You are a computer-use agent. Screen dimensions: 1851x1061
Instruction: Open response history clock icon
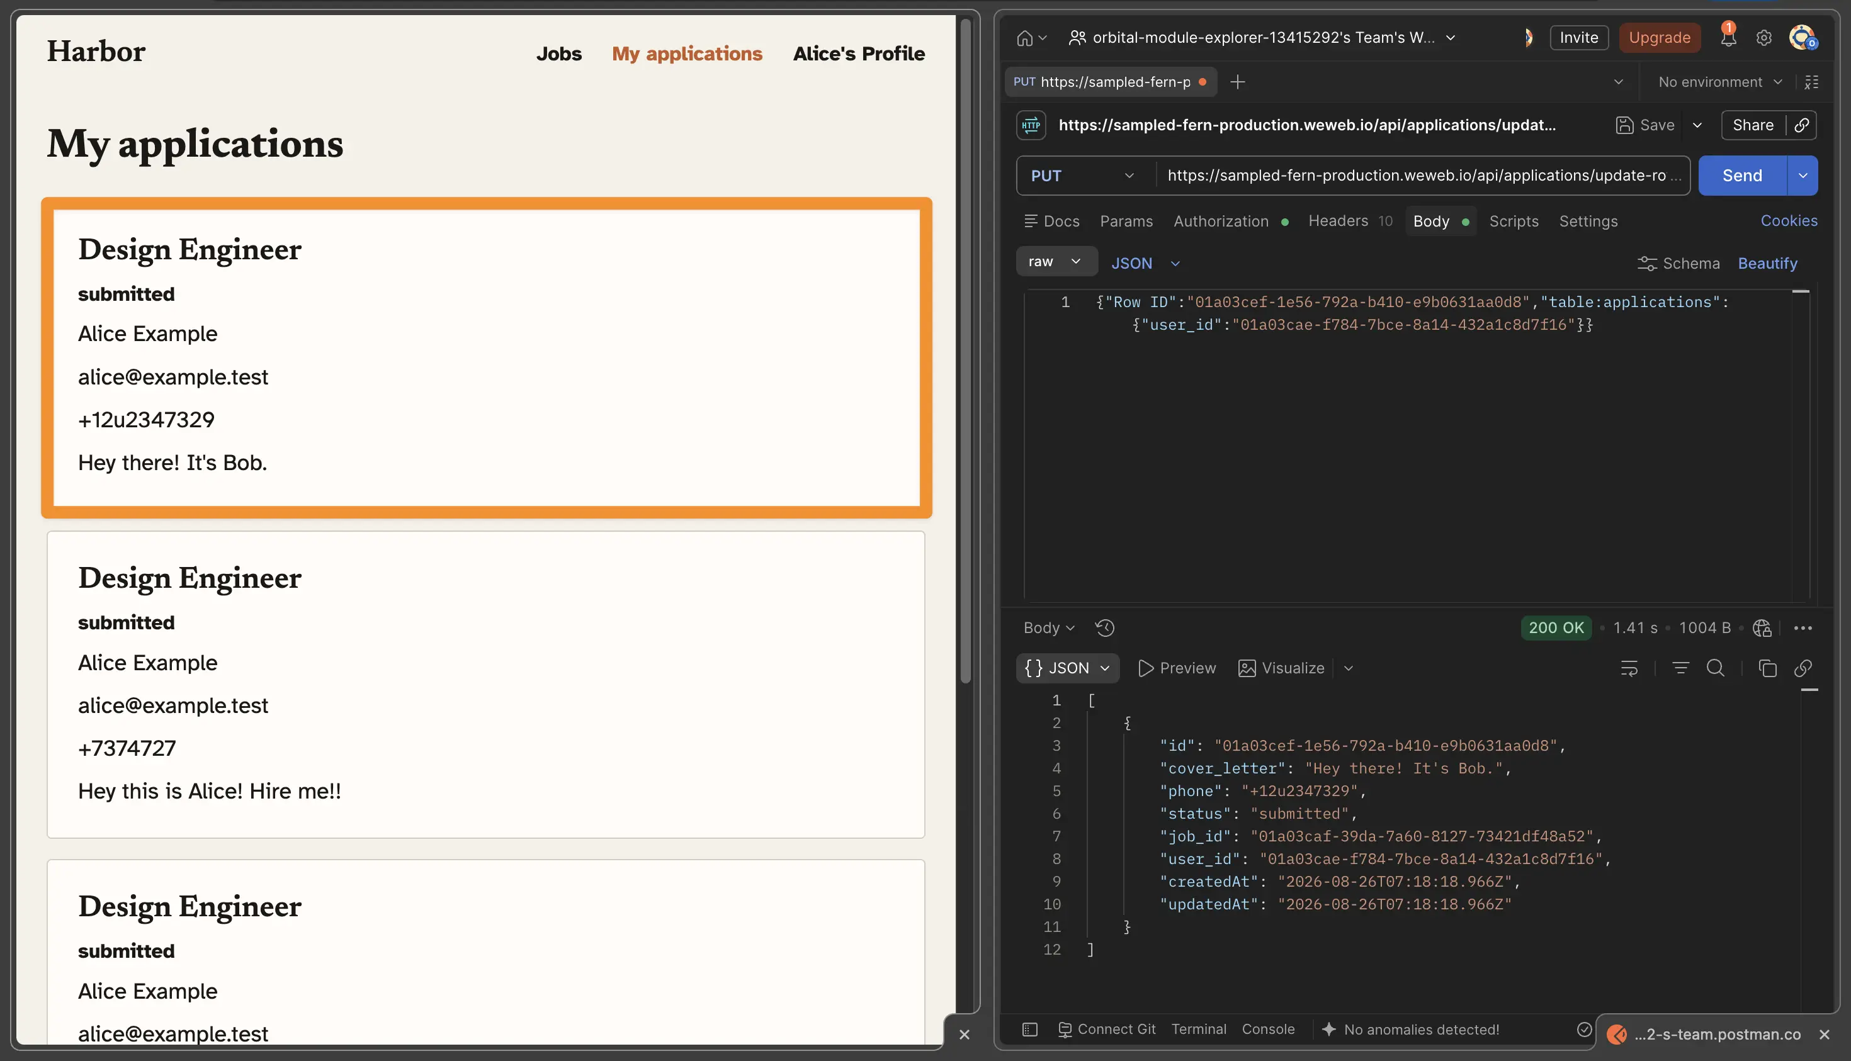coord(1104,627)
